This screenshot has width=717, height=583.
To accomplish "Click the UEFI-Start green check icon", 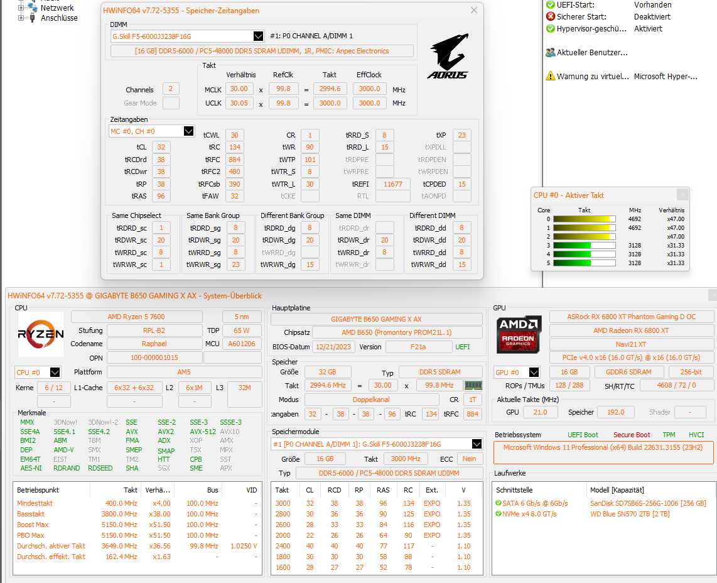I will tap(551, 5).
